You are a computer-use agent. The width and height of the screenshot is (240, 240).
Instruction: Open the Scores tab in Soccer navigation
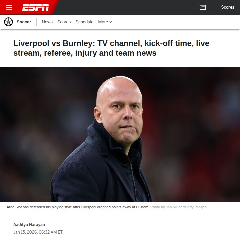click(x=64, y=22)
